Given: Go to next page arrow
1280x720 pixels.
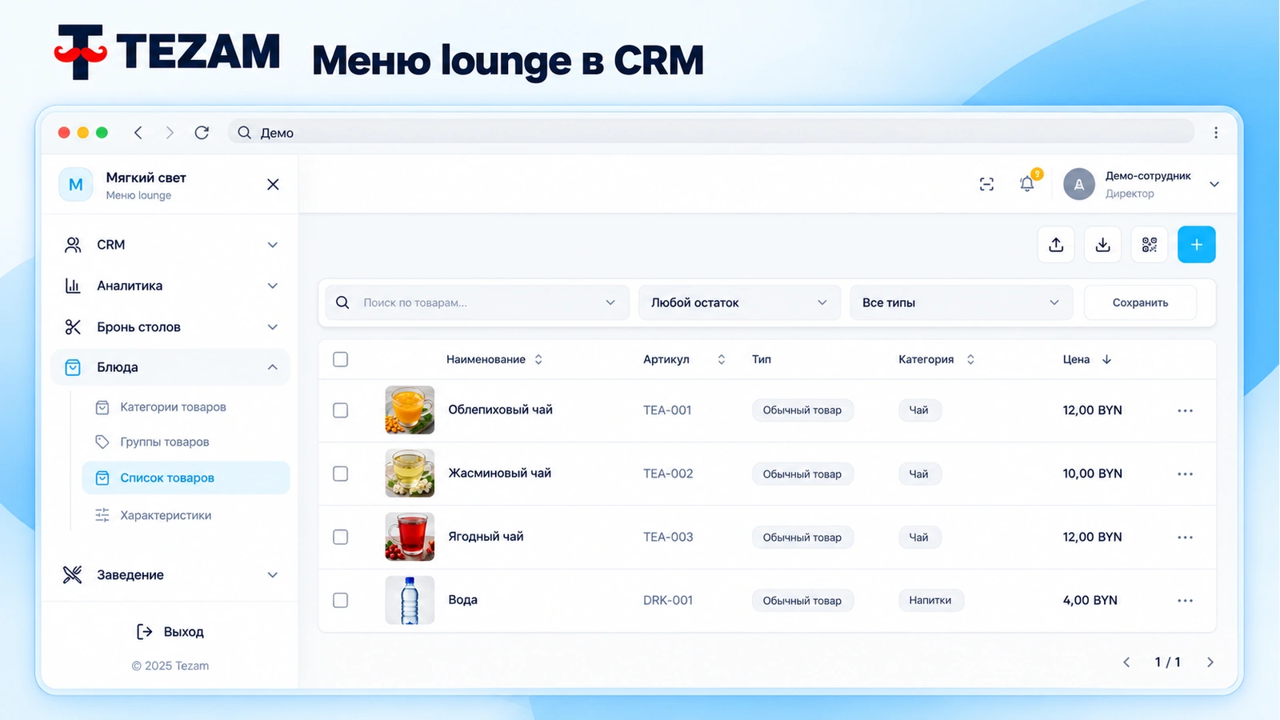Looking at the screenshot, I should [1210, 662].
